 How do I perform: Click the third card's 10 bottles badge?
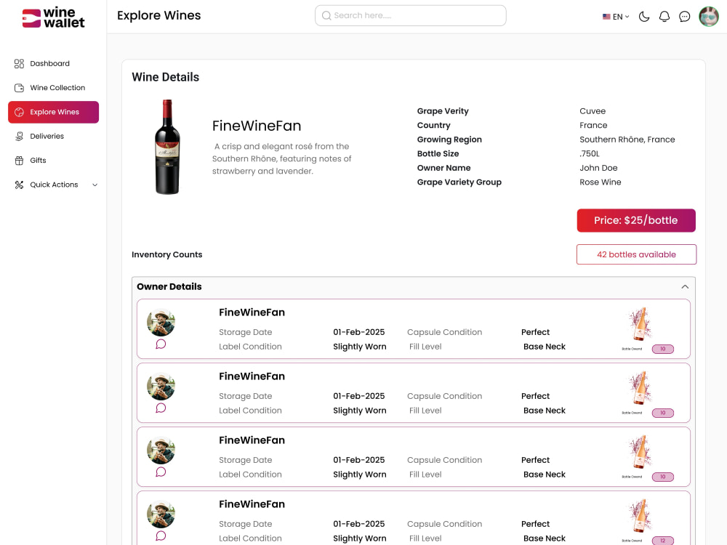coord(663,477)
